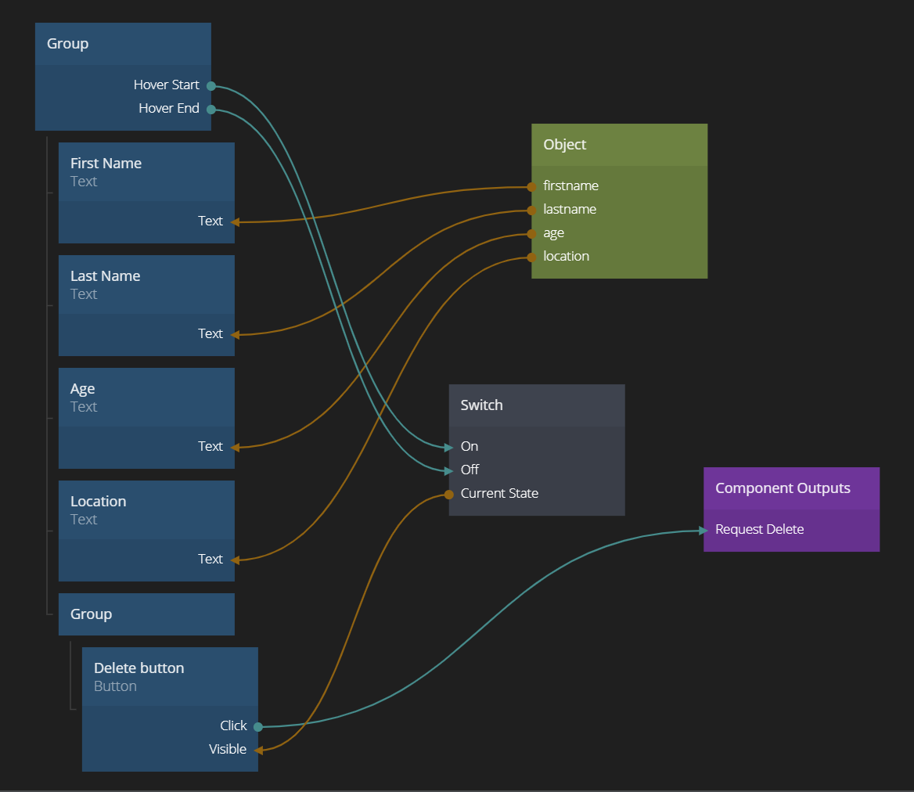Click the Hover End output port dot
This screenshot has width=914, height=792.
point(211,110)
